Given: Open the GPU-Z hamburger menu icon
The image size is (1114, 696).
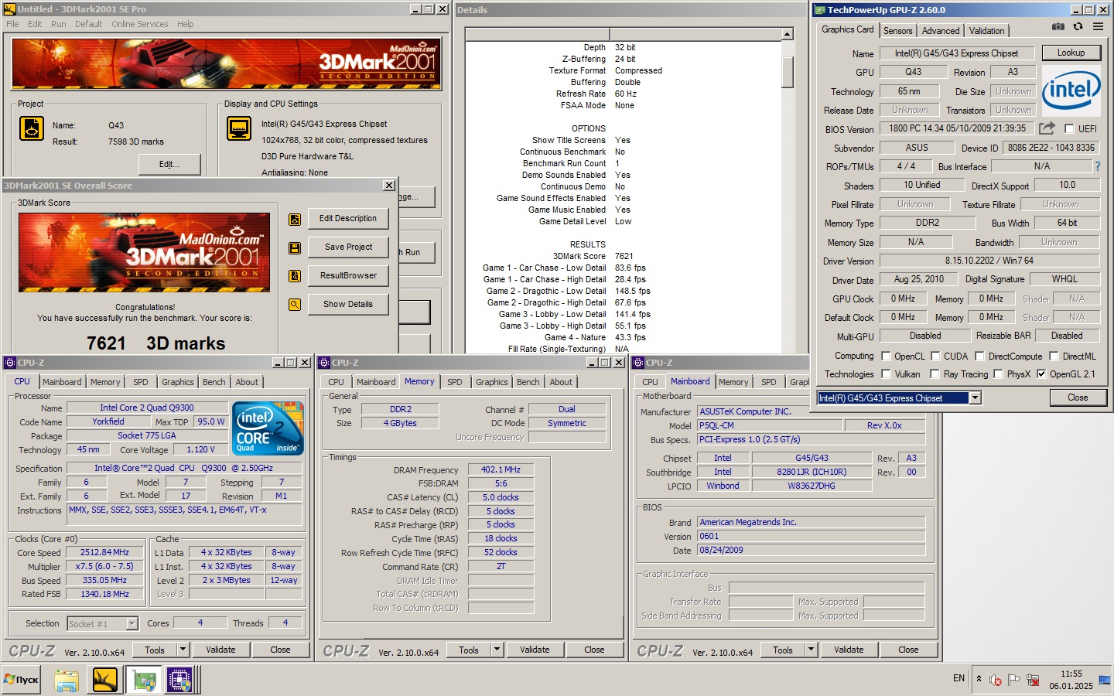Looking at the screenshot, I should pos(1098,26).
